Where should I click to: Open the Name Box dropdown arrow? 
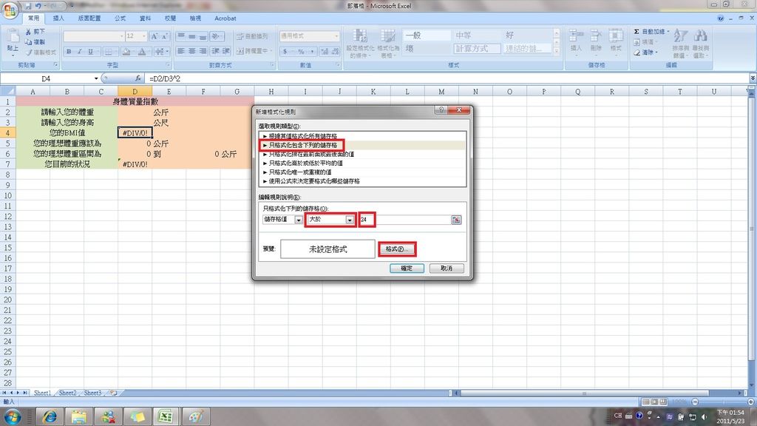tap(96, 78)
